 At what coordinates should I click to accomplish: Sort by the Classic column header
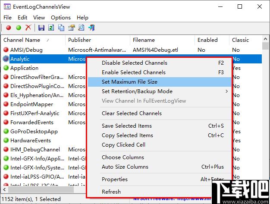245,40
